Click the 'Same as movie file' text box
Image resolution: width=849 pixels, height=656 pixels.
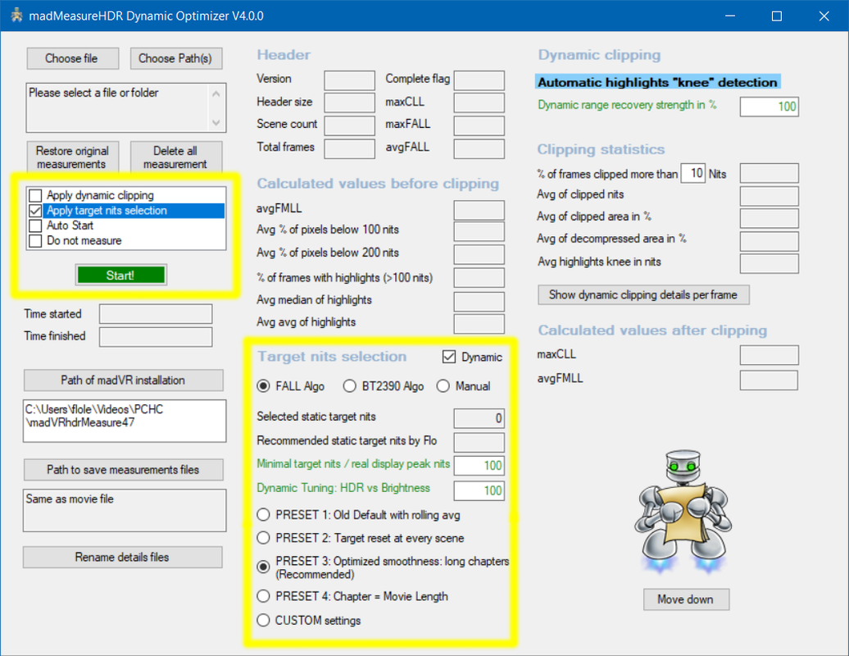[125, 510]
